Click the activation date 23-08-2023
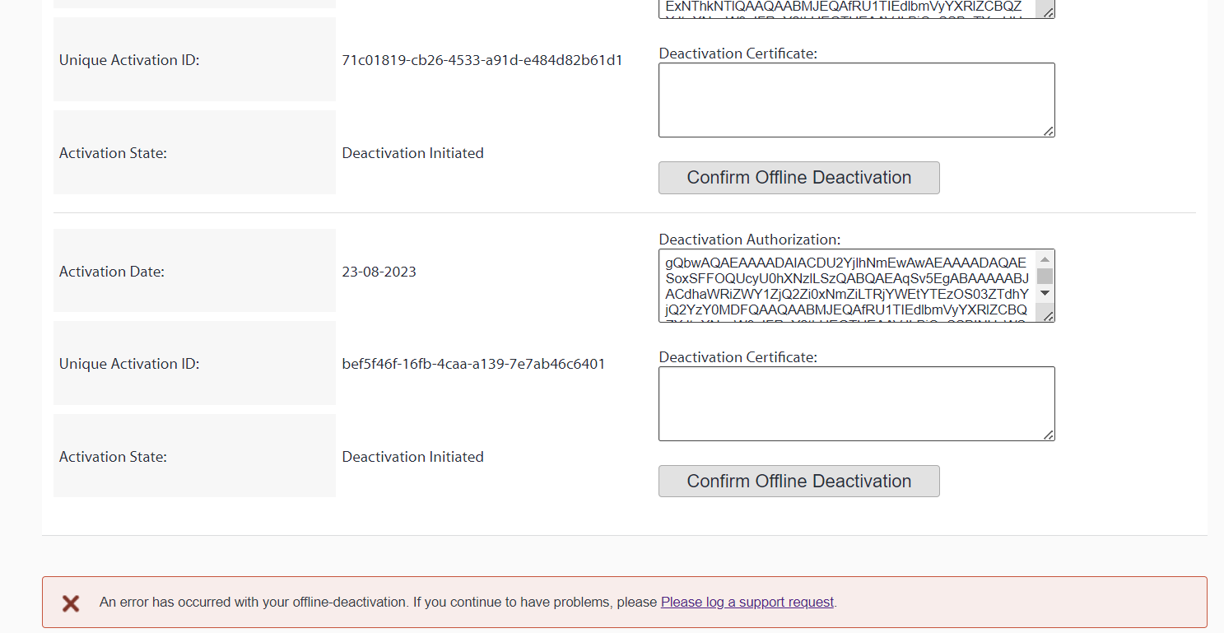Screen dimensions: 1224x633 click(x=379, y=272)
